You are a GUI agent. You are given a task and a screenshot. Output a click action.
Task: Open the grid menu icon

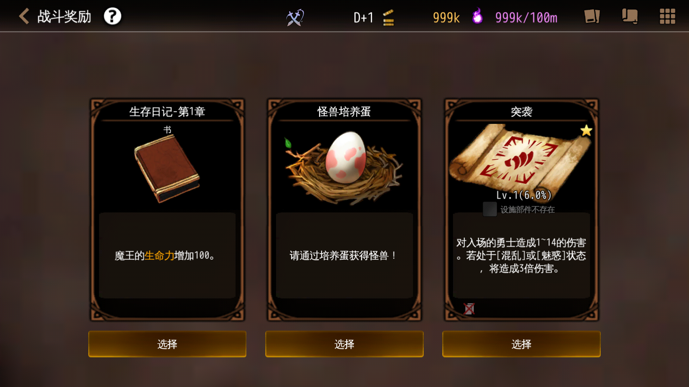point(667,16)
